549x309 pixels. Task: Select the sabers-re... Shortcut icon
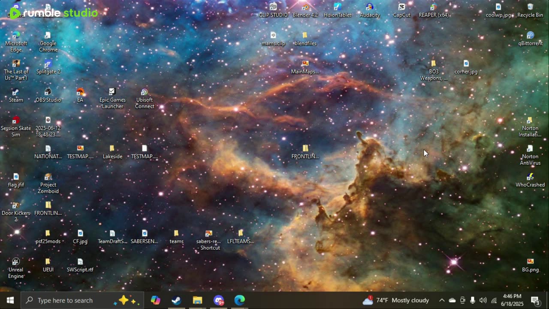pos(208,240)
